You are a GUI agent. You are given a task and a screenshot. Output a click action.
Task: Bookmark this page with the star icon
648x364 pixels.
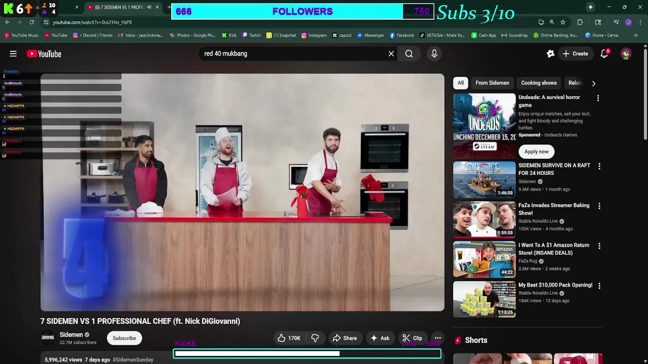[x=562, y=22]
